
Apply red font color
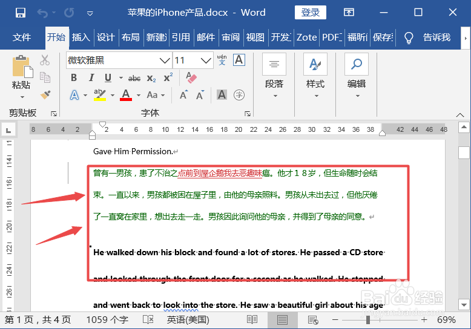click(126, 95)
